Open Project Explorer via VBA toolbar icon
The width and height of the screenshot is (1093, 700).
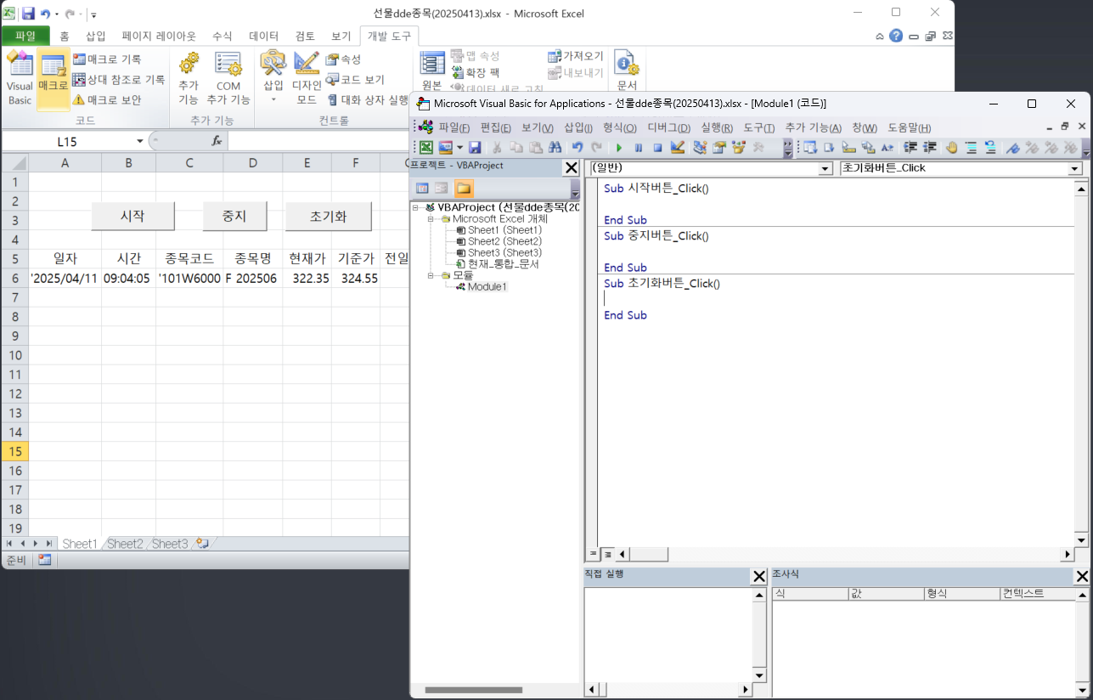point(699,147)
